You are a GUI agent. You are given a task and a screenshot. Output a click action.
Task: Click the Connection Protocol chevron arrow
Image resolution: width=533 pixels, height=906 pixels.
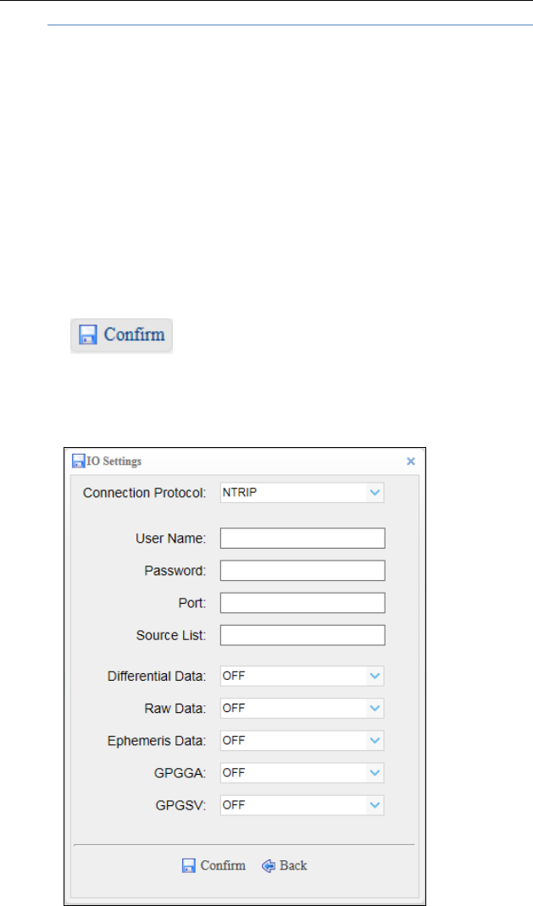point(375,493)
